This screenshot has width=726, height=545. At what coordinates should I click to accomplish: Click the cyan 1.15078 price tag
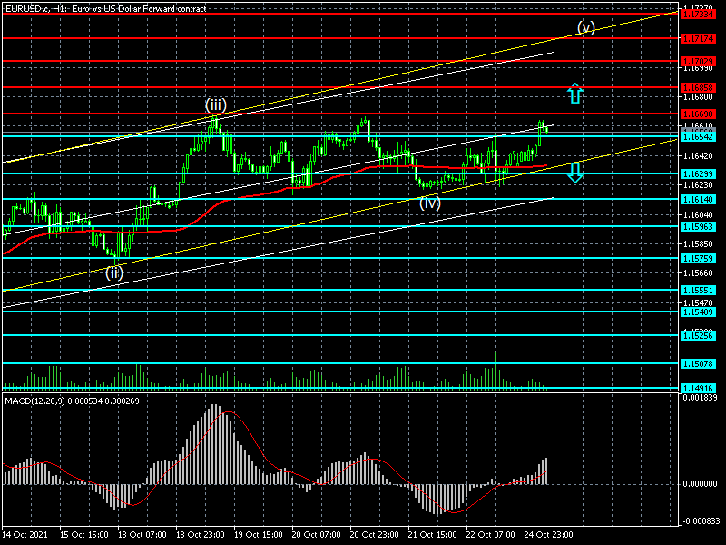(x=699, y=363)
